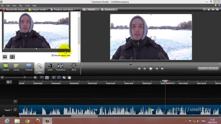The height and width of the screenshot is (124, 221).
Task: Click the Cut scissors icon
Action: click(x=54, y=77)
